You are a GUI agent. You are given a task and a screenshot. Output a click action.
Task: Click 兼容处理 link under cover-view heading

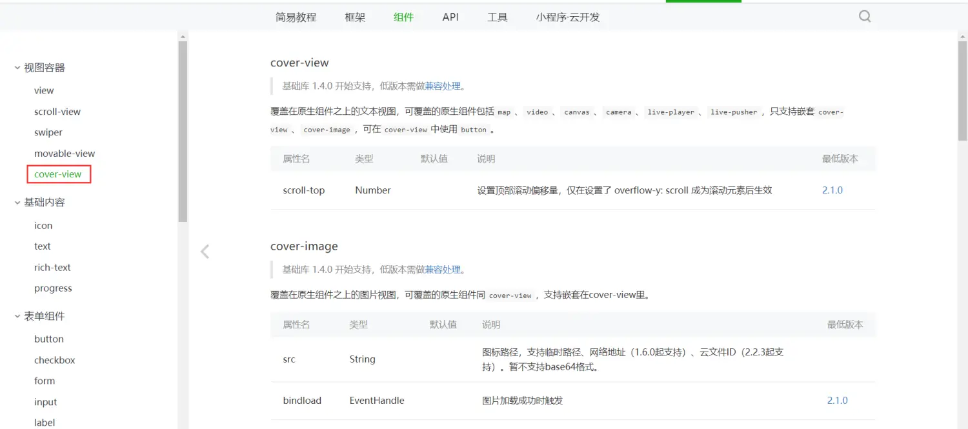tap(443, 86)
